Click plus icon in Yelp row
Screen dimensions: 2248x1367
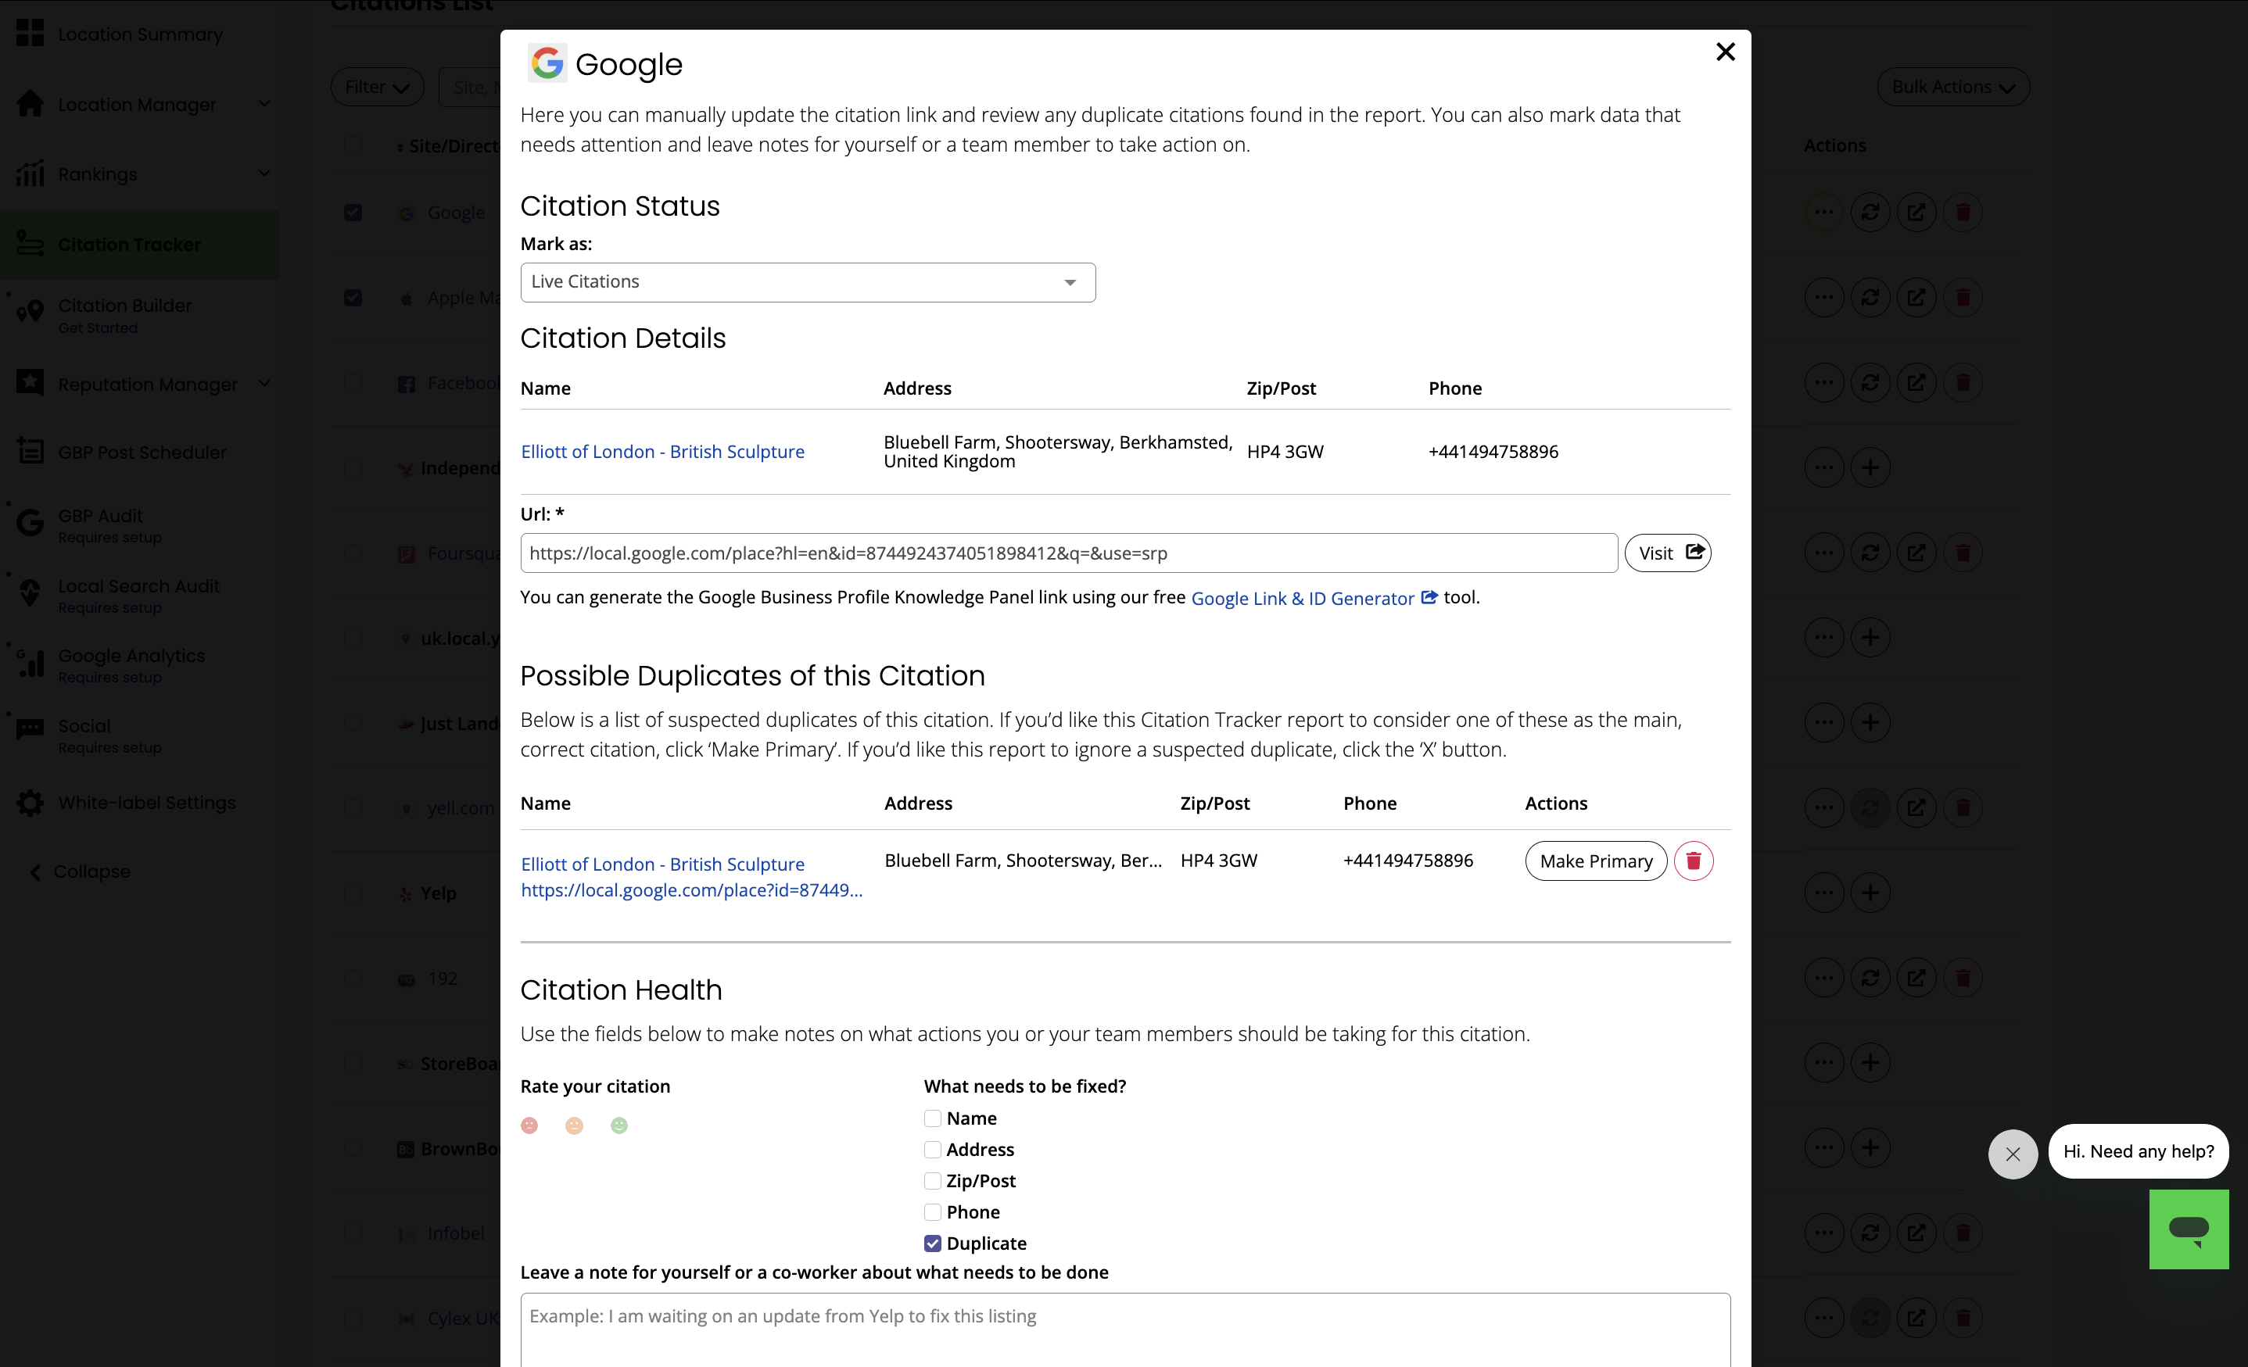(1870, 893)
